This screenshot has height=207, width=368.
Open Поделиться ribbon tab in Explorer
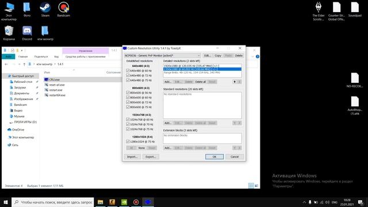coord(41,56)
